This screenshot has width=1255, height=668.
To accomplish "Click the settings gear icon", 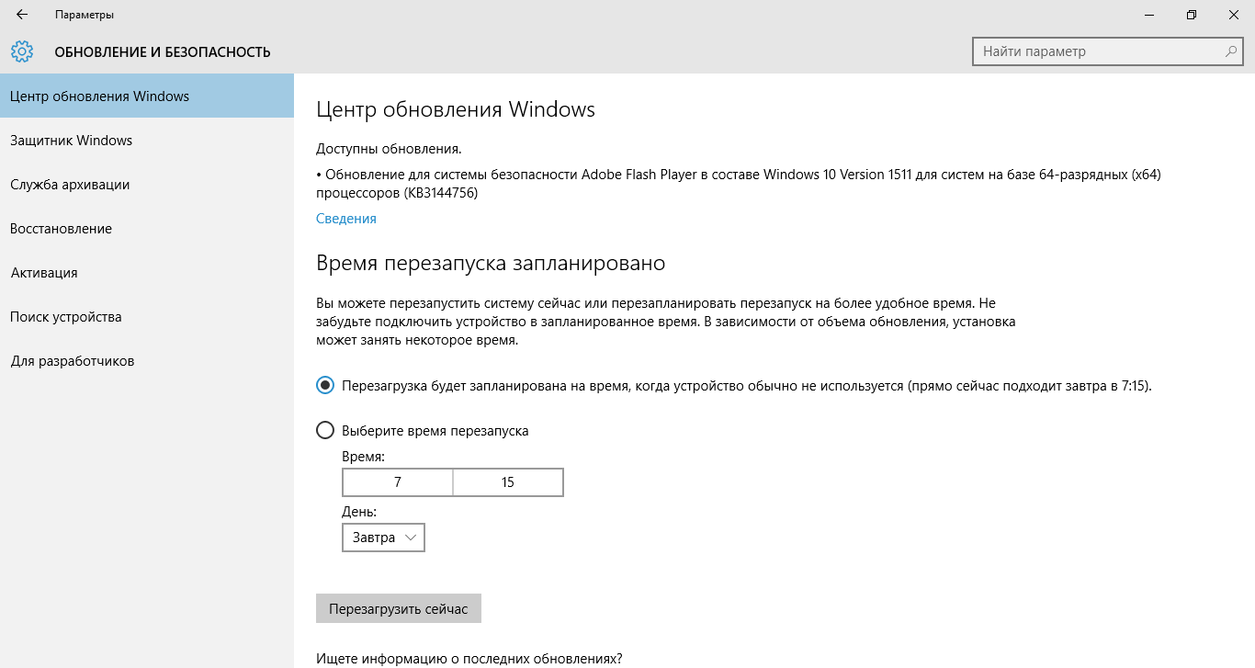I will tap(22, 51).
